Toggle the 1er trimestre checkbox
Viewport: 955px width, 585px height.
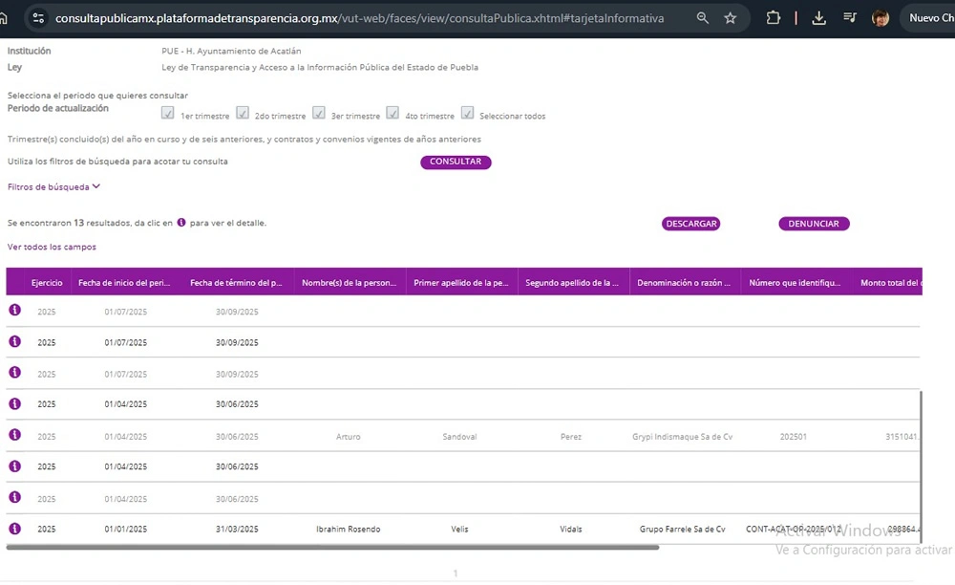(x=168, y=113)
